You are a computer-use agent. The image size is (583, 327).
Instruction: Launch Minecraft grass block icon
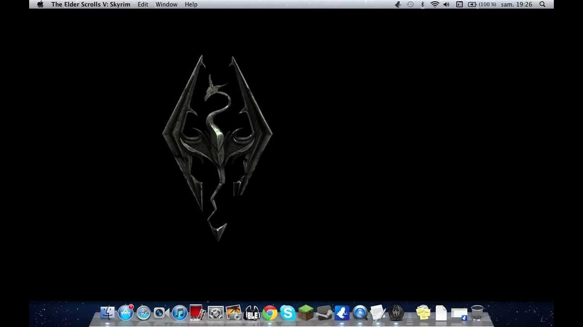click(306, 313)
